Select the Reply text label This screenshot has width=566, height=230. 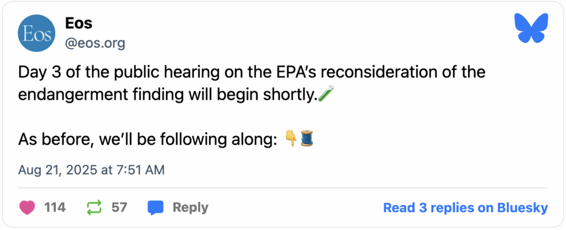(190, 208)
